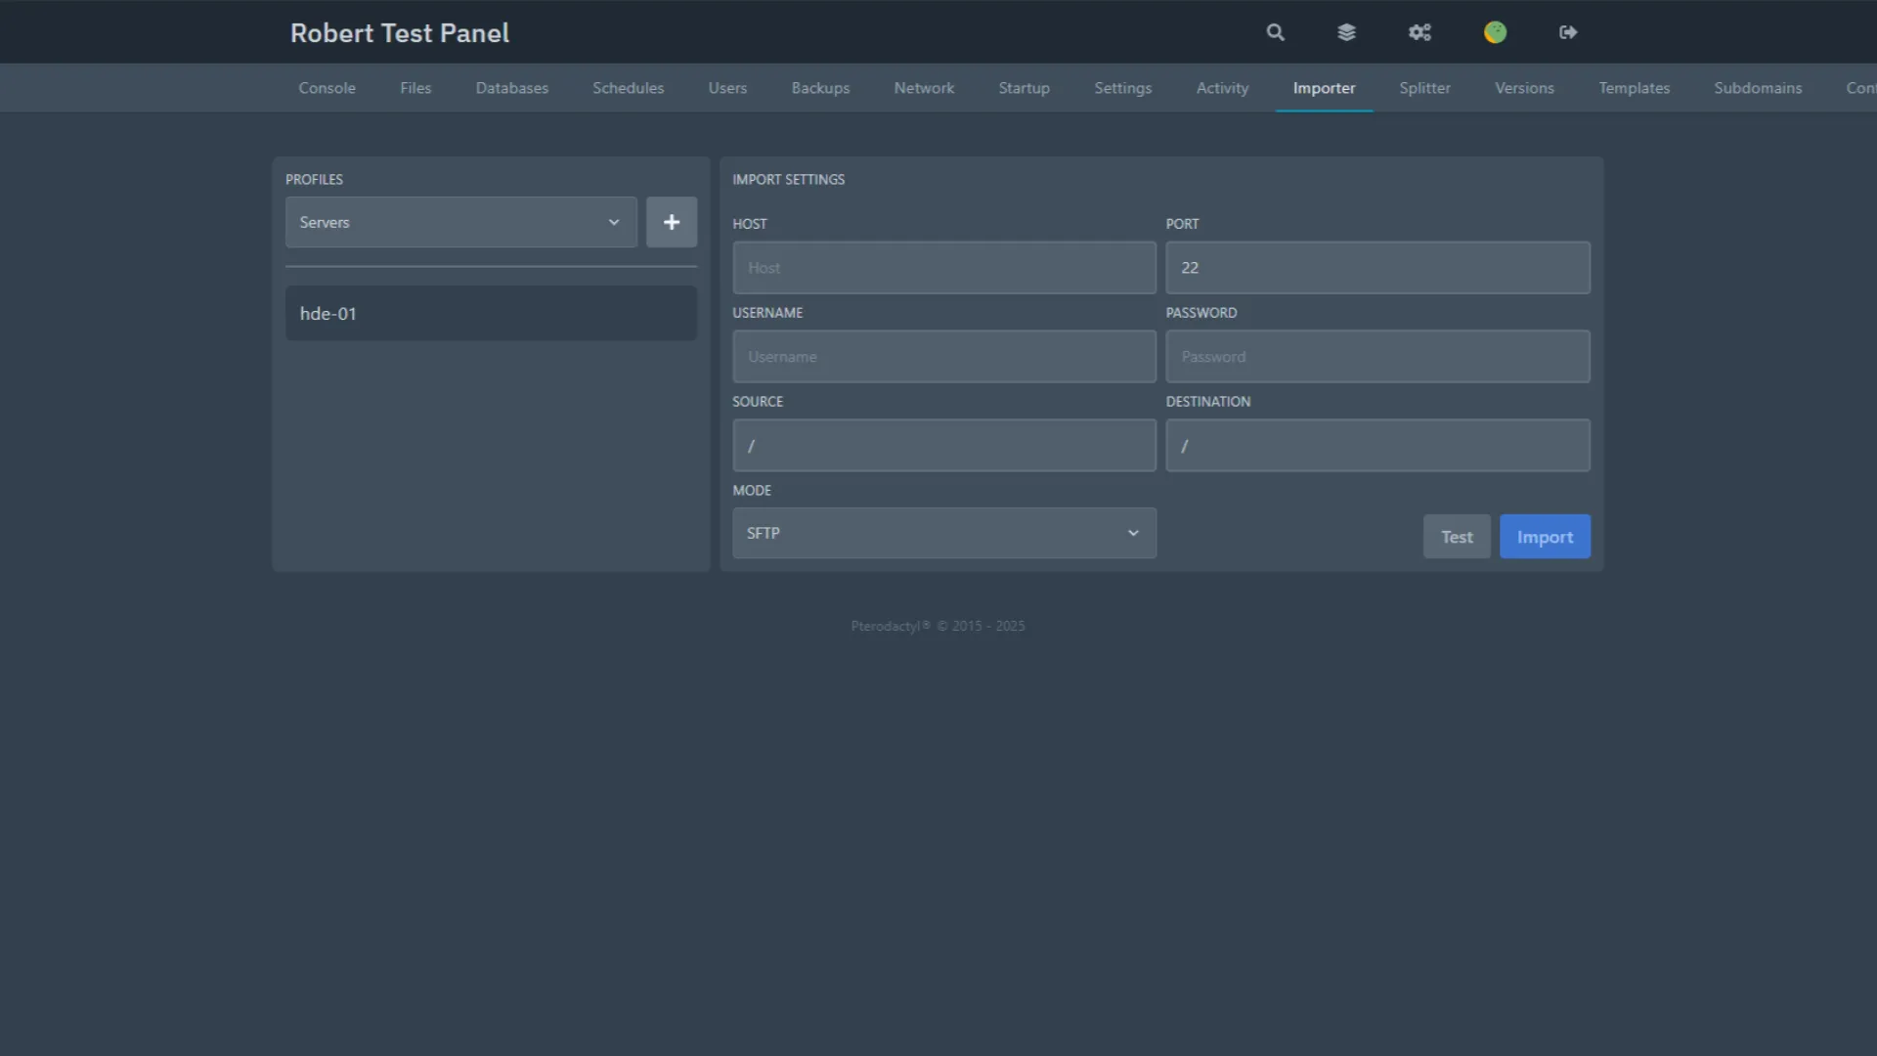The height and width of the screenshot is (1056, 1877).
Task: Click the sign out arrow icon
Action: (x=1568, y=32)
